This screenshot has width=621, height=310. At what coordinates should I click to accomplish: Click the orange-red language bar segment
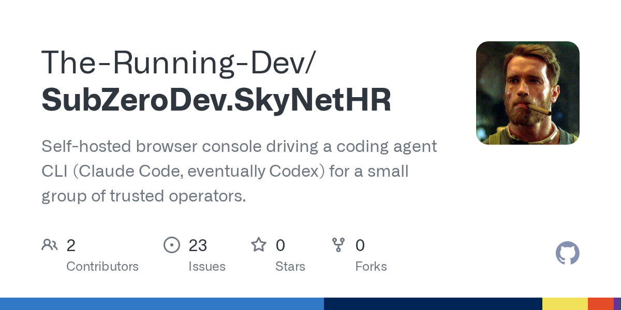(601, 304)
